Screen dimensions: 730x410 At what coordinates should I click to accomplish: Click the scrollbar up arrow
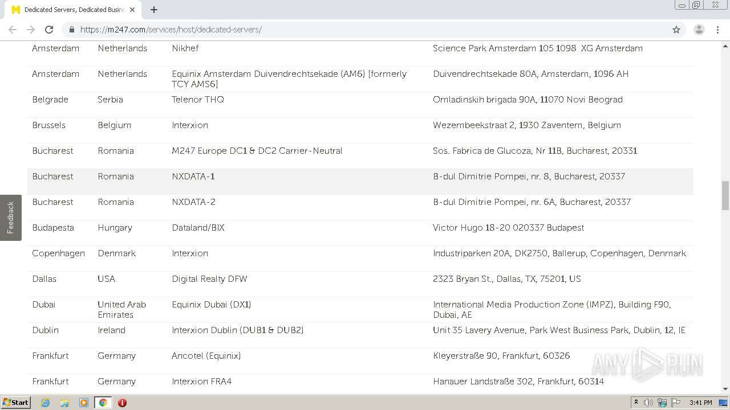coord(725,45)
